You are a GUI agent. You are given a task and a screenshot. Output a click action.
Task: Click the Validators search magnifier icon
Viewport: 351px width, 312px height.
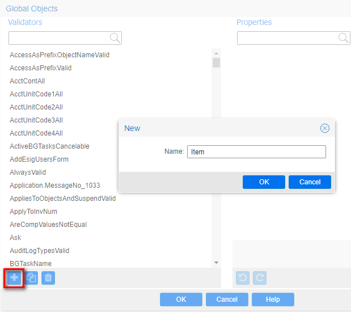click(x=115, y=38)
